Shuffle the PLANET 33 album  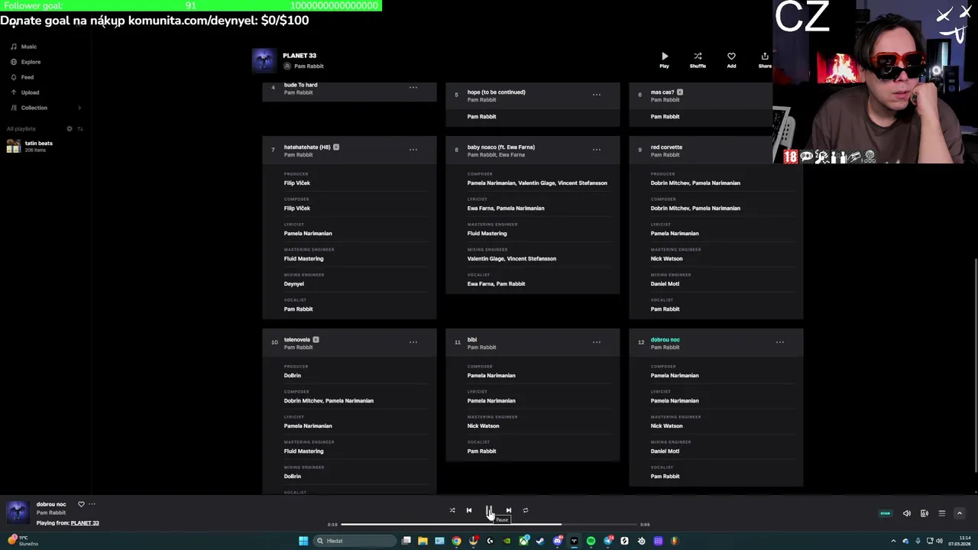coord(698,60)
